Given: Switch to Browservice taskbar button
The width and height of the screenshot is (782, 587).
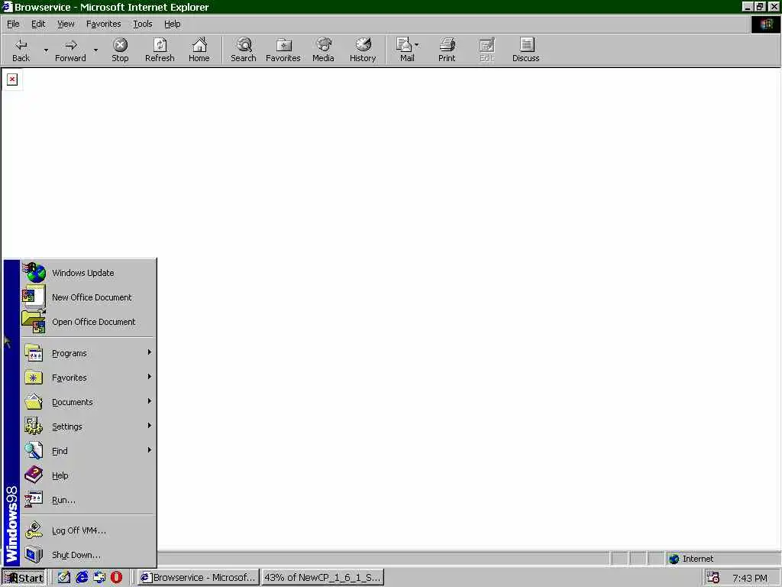Looking at the screenshot, I should pyautogui.click(x=199, y=578).
